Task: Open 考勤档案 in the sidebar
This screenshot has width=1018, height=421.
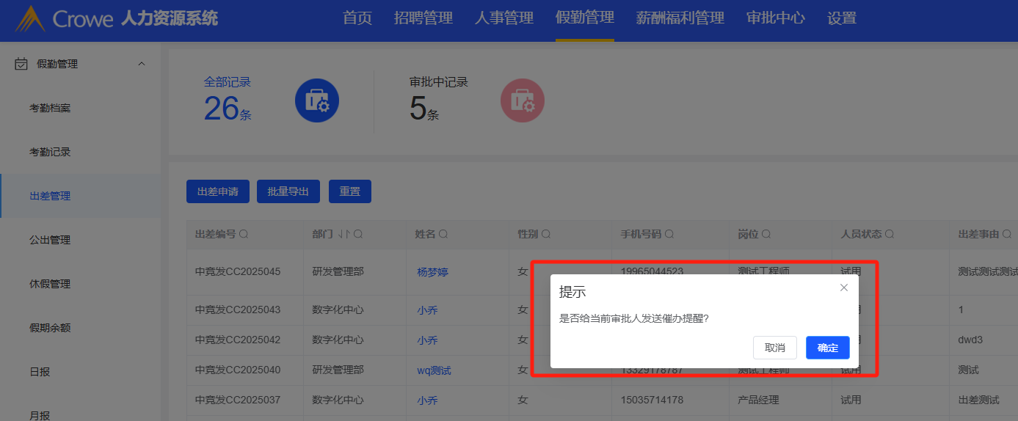Action: (50, 108)
